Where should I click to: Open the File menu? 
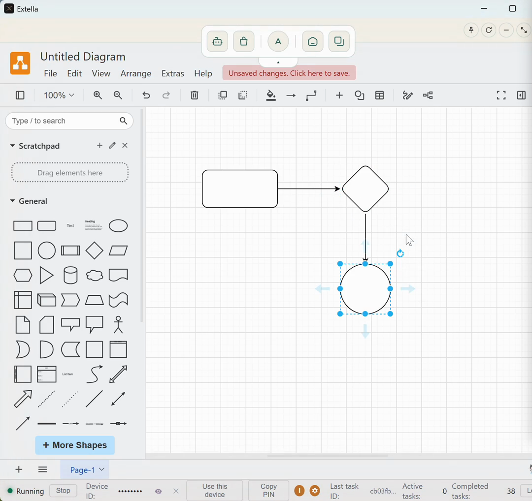(51, 73)
